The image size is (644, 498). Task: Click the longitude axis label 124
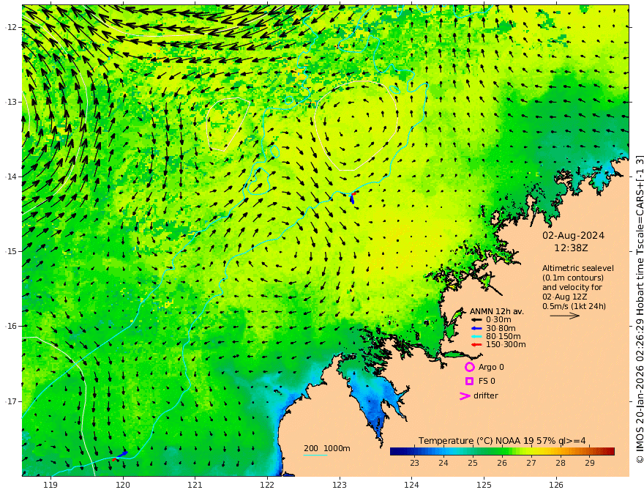coord(412,486)
